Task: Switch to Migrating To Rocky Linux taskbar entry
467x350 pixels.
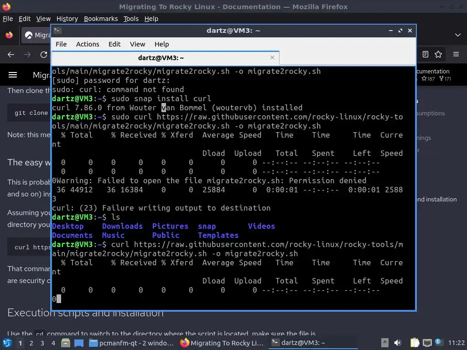Action: tap(222, 343)
